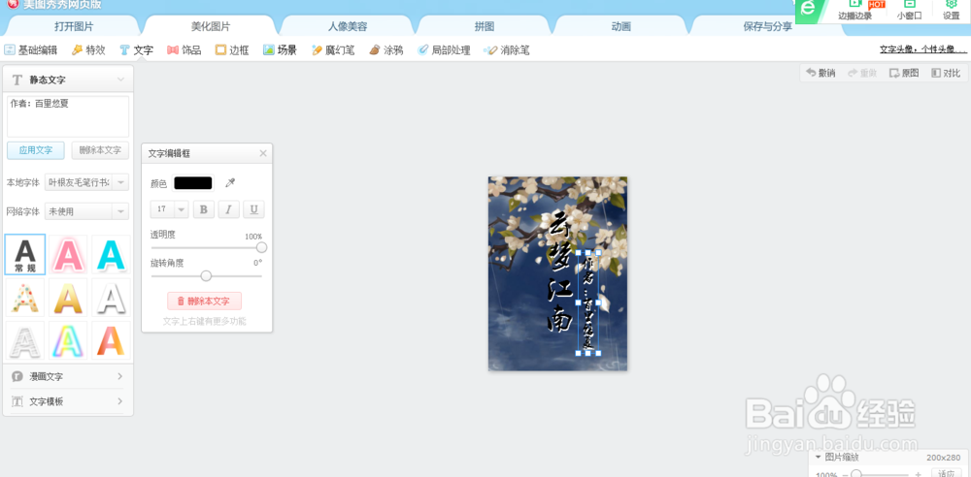
Task: Collapse the 图片缩放 zoom panel
Action: click(x=818, y=458)
